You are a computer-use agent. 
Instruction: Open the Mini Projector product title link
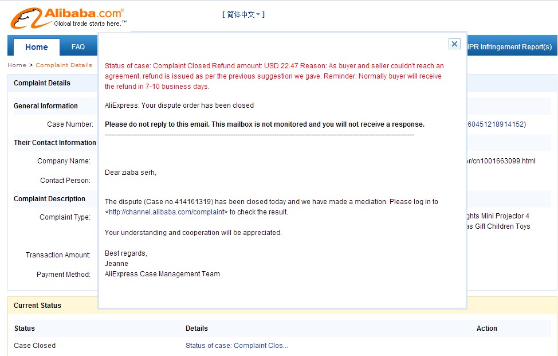coord(498,221)
